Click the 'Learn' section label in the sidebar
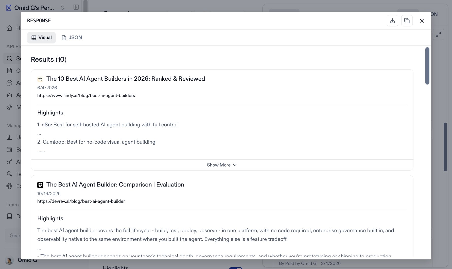 [x=13, y=205]
